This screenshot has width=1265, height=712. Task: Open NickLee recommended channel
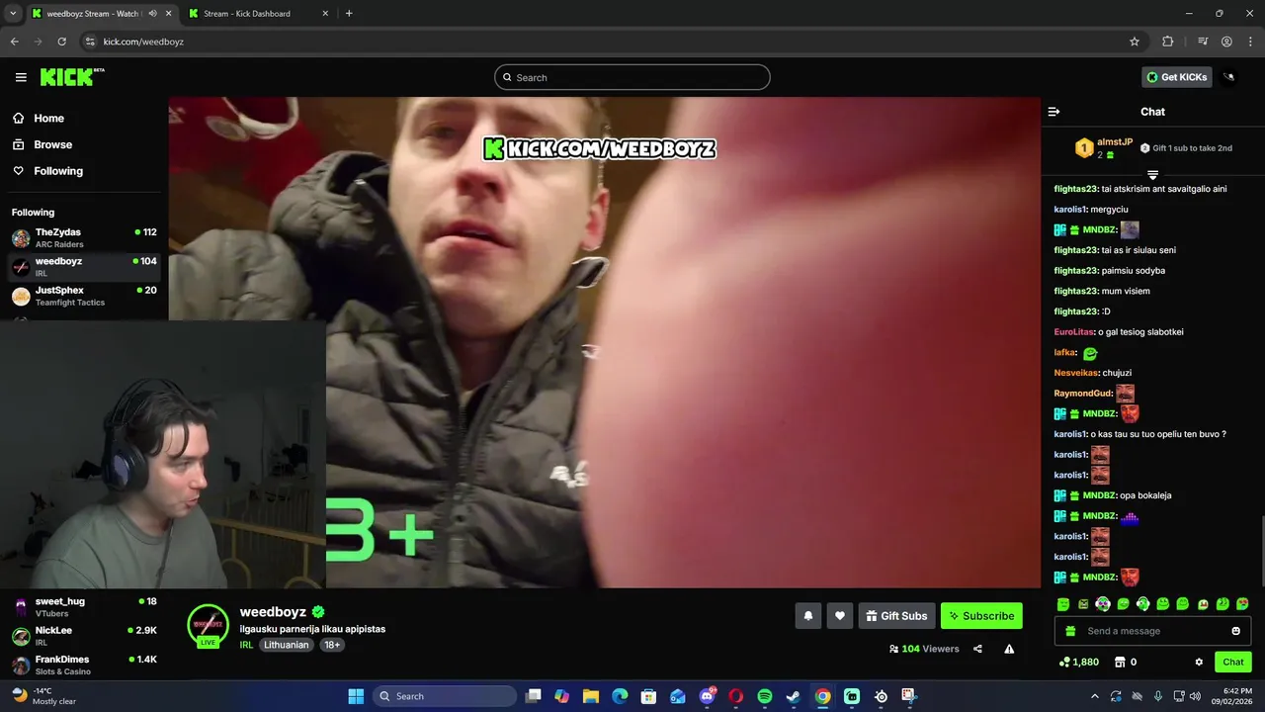coord(84,636)
